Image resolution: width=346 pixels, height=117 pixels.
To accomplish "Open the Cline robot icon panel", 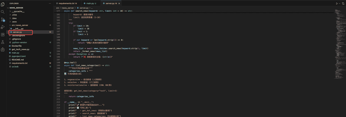I will tap(3, 50).
